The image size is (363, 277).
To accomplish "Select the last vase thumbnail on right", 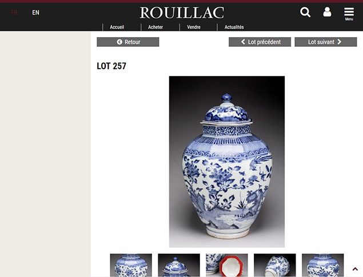I will pos(323,265).
